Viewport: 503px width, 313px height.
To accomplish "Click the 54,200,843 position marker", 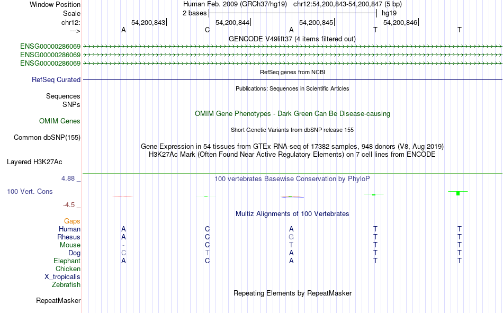I will (x=149, y=22).
